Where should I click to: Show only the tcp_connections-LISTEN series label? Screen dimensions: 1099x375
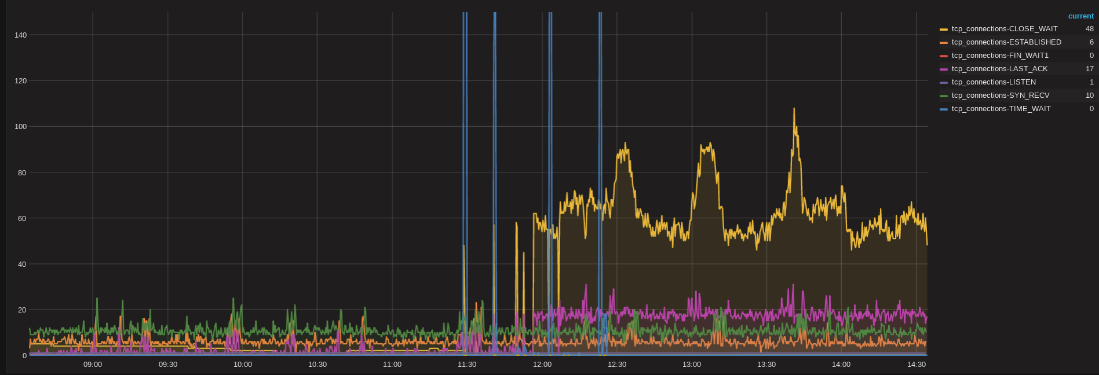click(994, 82)
